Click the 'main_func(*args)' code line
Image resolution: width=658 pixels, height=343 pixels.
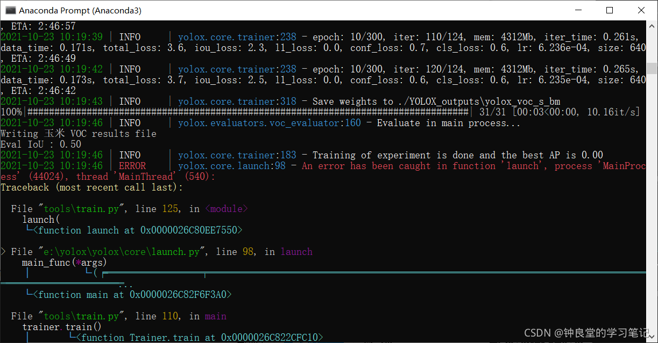click(x=65, y=262)
